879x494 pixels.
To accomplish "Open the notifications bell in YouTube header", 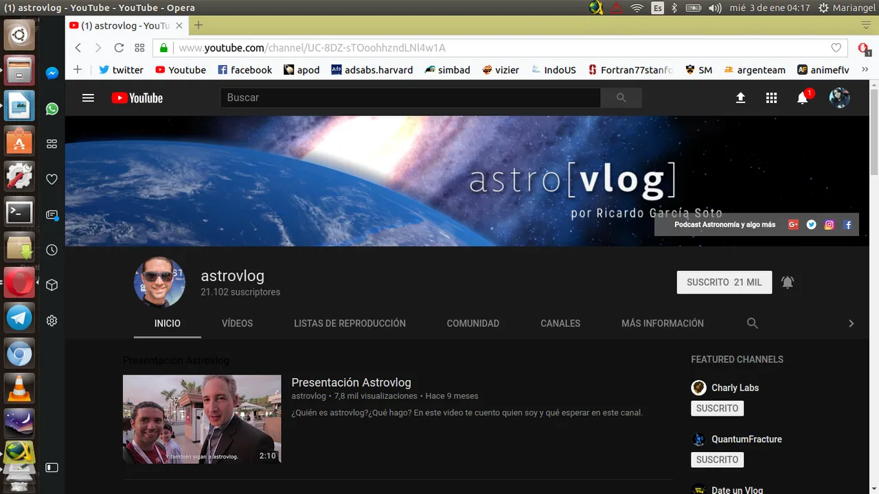I will [803, 98].
